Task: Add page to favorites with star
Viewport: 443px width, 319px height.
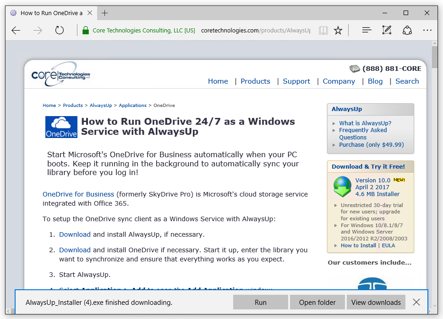Action: [x=338, y=30]
